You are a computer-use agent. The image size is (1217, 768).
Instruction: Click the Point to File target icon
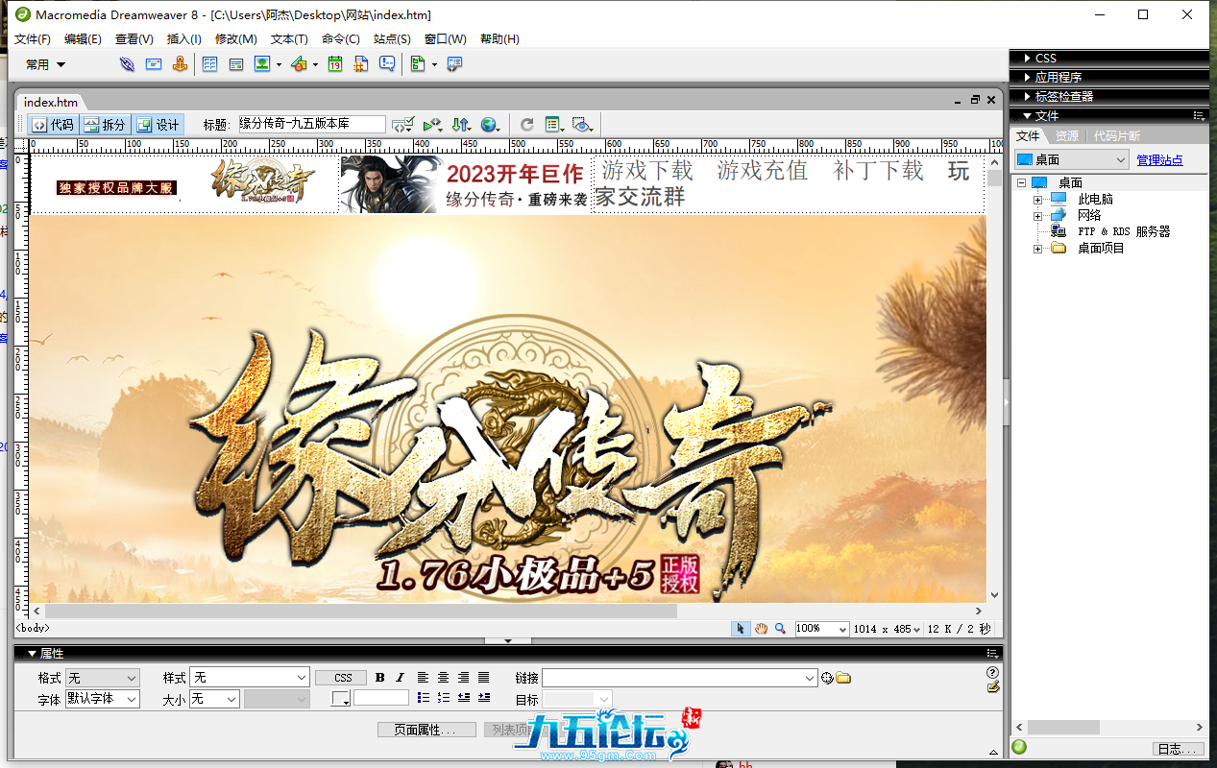pyautogui.click(x=827, y=678)
